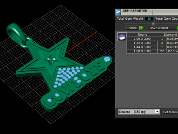The image size is (178, 134).
Task: Click the Update button
Action: pyautogui.click(x=131, y=28)
